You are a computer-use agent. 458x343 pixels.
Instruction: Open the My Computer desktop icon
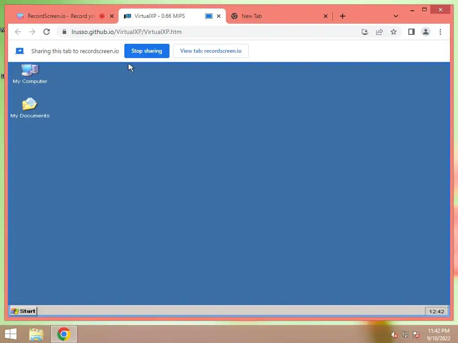[30, 74]
